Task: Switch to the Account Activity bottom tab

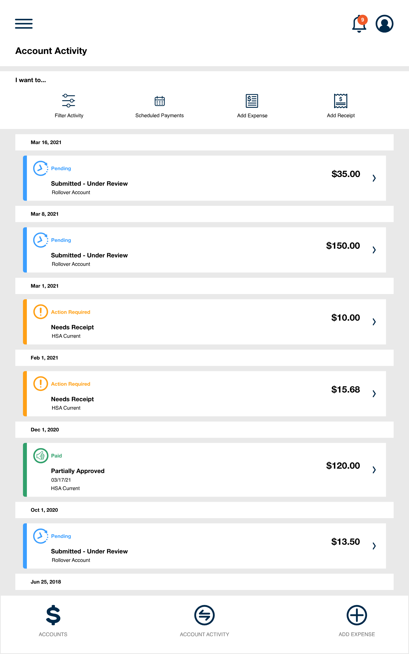Action: tap(204, 615)
